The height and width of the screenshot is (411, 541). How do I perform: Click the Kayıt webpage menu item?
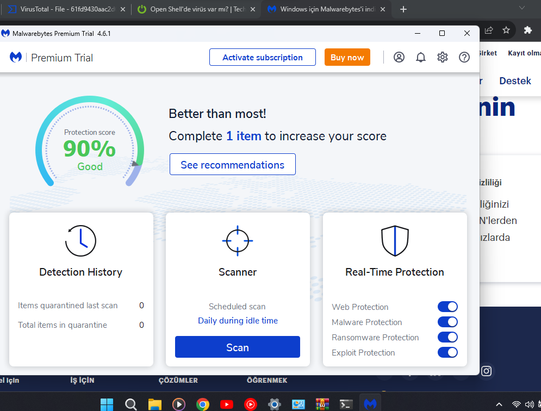tap(524, 53)
